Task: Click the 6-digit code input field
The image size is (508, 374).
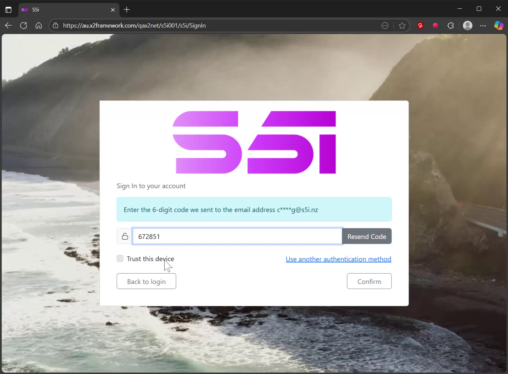Action: tap(237, 236)
